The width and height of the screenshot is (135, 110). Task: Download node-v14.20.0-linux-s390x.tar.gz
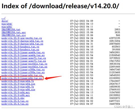23,70
